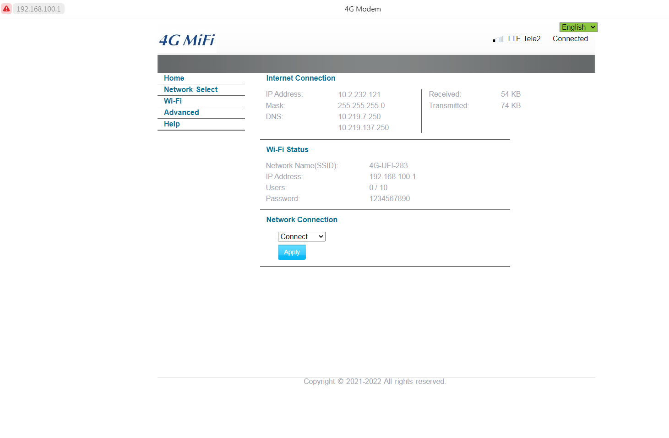Click the 4G Modem page title
Image resolution: width=669 pixels, height=438 pixels.
tap(363, 9)
